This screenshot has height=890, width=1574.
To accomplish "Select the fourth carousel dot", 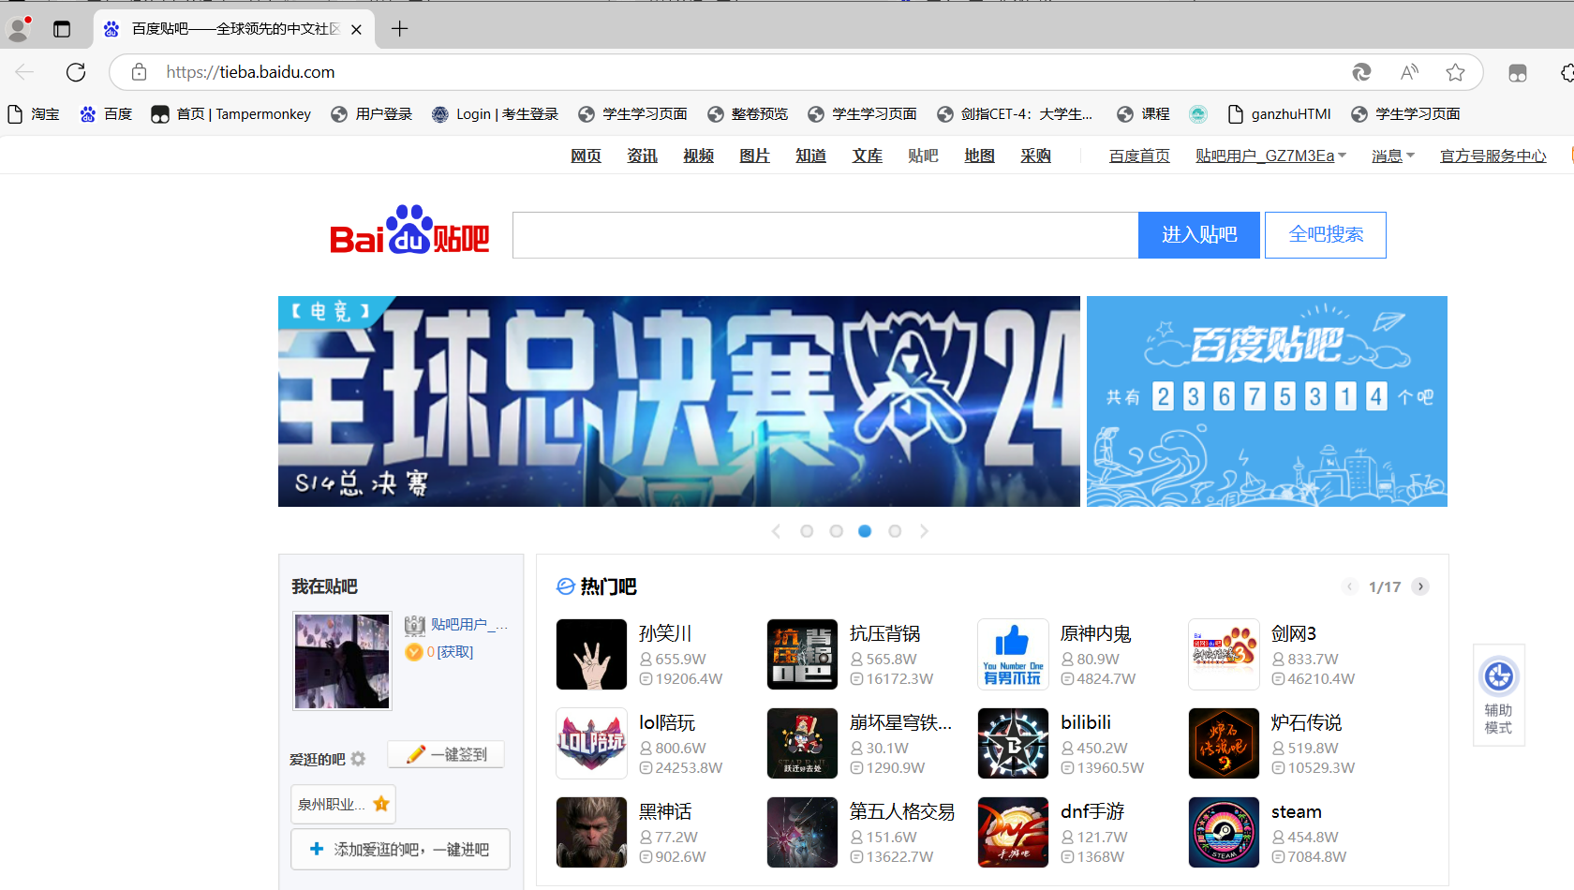I will point(895,531).
